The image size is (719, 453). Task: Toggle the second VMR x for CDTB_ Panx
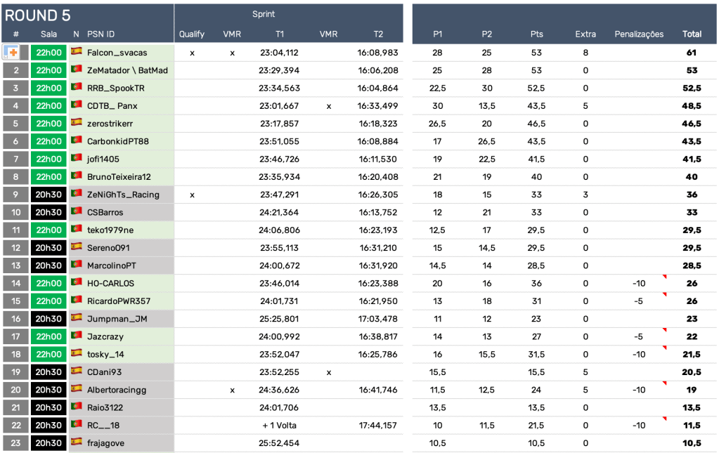click(x=328, y=106)
